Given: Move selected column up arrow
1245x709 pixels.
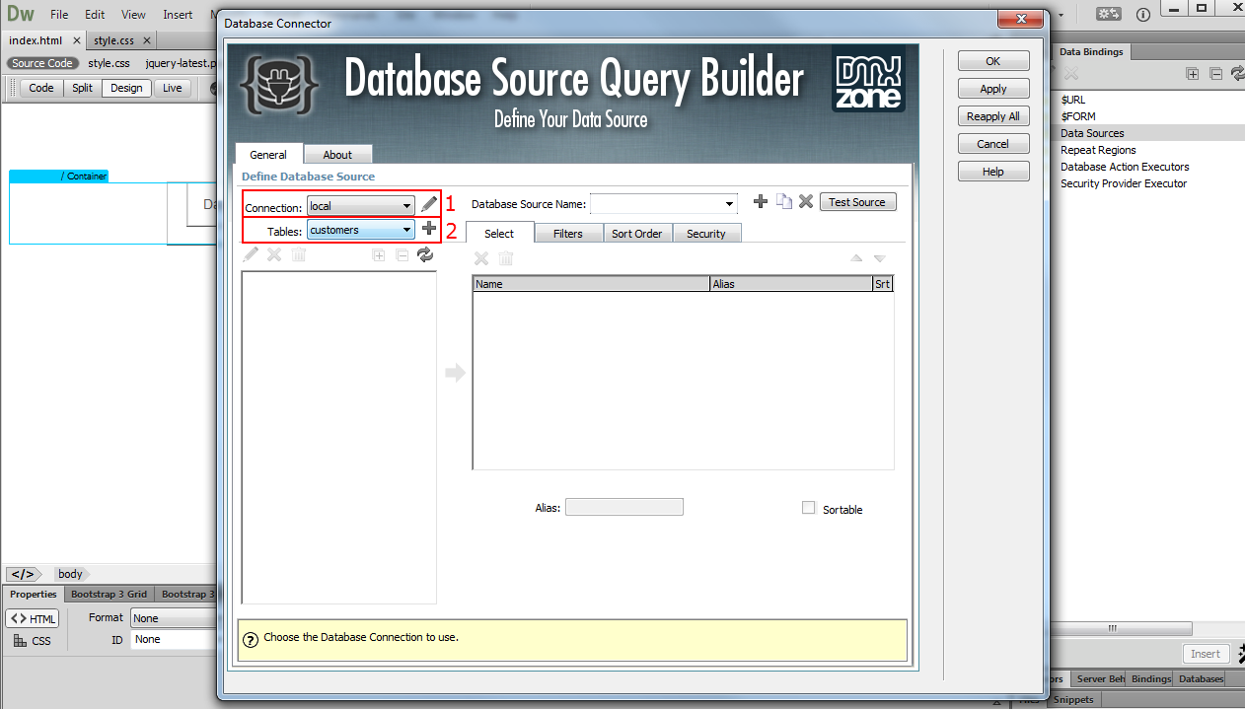Looking at the screenshot, I should coord(856,258).
